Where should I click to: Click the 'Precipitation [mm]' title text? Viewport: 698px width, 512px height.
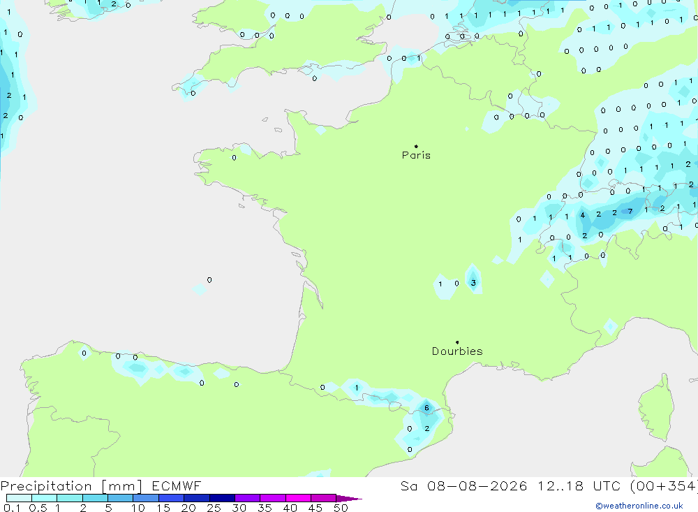[71, 486]
